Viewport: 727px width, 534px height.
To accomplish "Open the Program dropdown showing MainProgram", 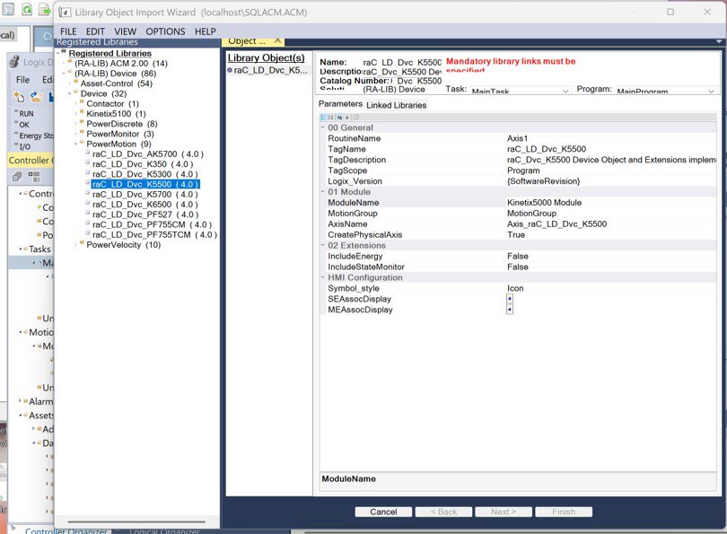I will click(x=666, y=91).
